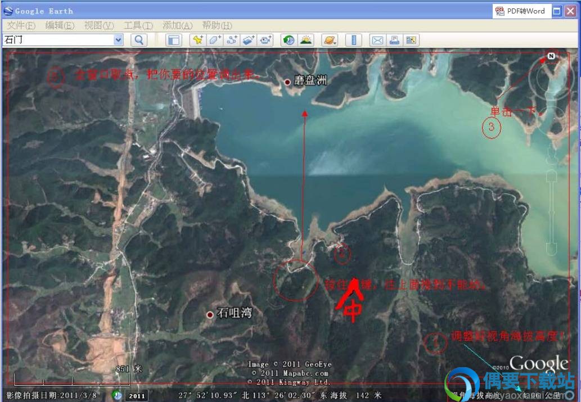Click the search magnifier button
581x402 pixels.
(139, 40)
